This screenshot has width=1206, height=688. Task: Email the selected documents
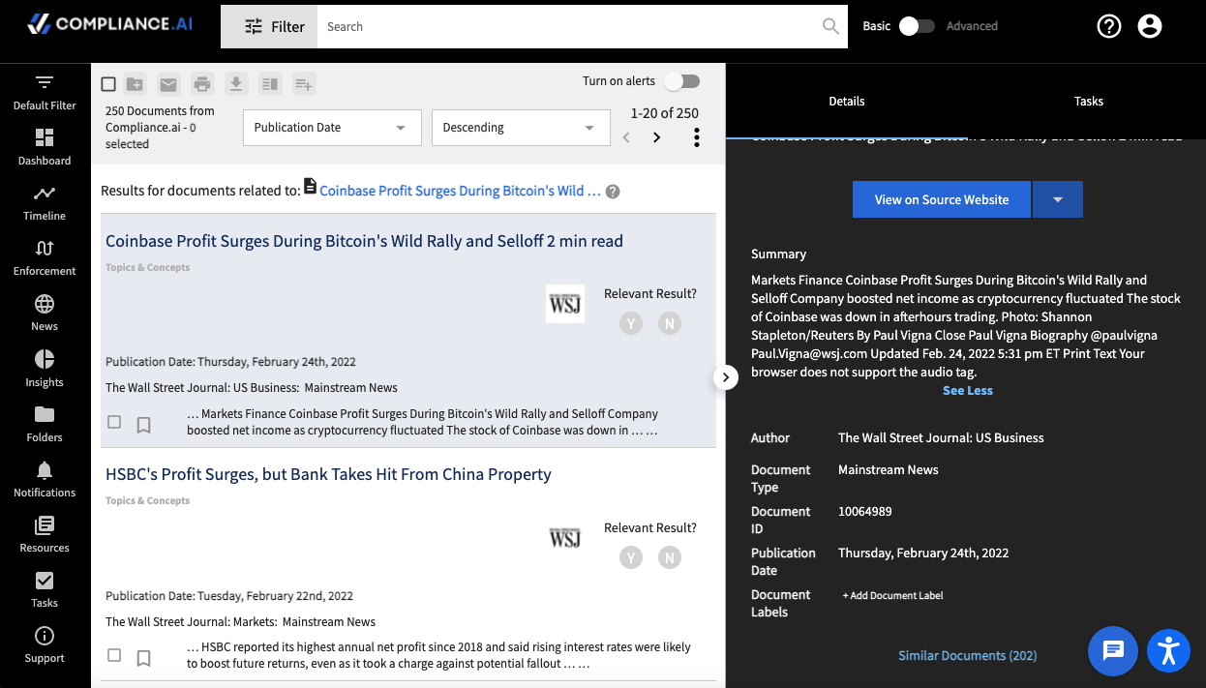coord(168,84)
